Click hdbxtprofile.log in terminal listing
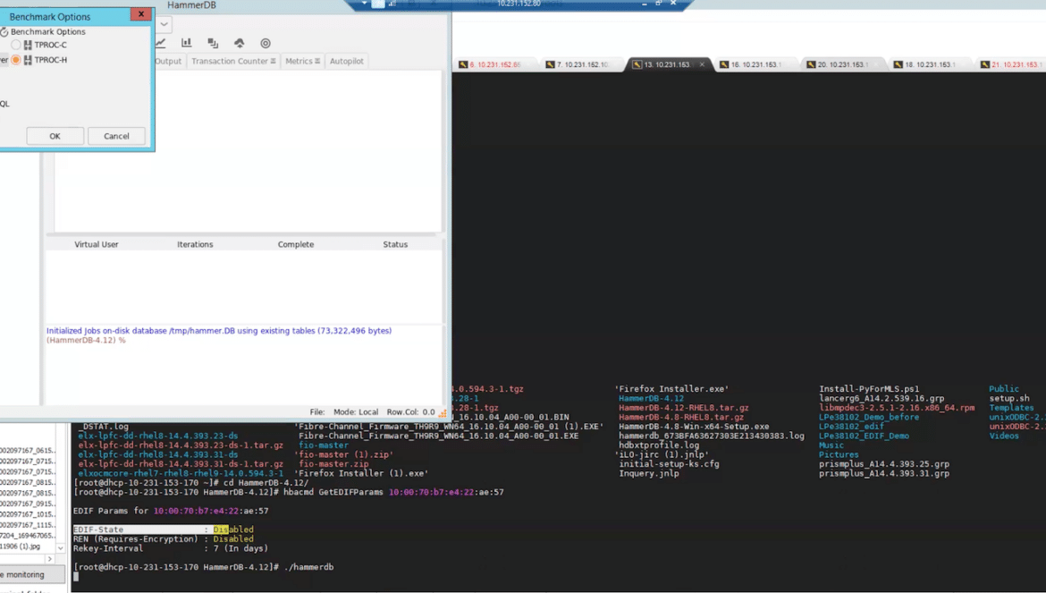The image size is (1046, 593). pyautogui.click(x=658, y=445)
